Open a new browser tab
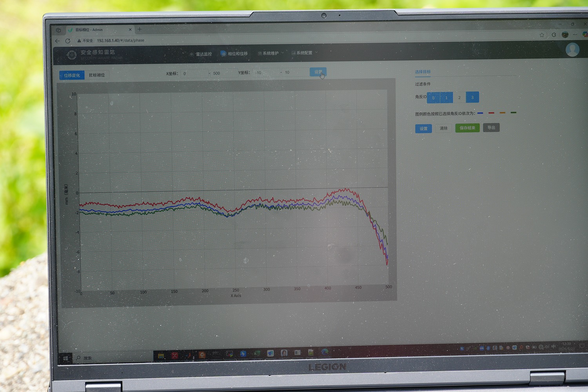 point(140,29)
